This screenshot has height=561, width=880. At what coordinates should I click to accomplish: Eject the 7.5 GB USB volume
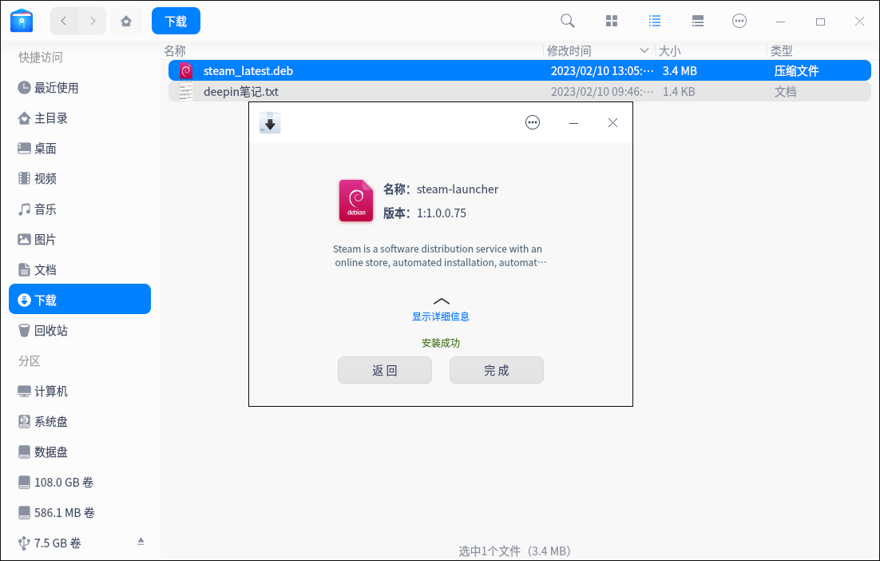(x=141, y=541)
